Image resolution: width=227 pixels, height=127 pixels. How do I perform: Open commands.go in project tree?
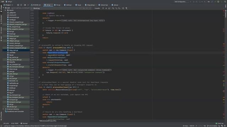tap(13, 17)
